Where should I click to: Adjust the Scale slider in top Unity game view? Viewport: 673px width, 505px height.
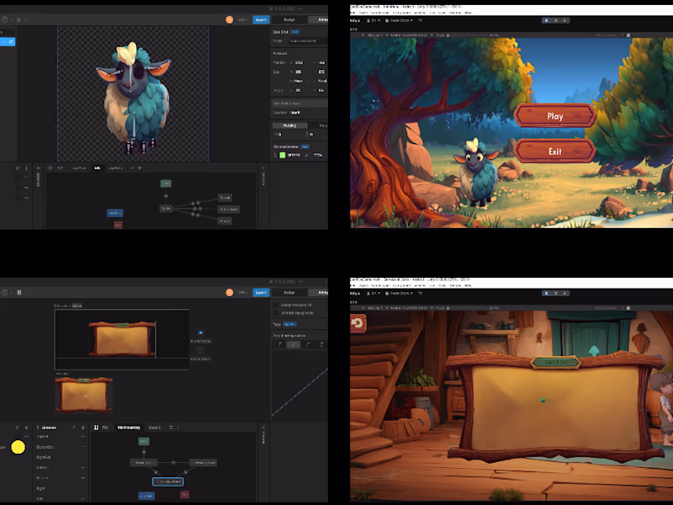tap(466, 35)
